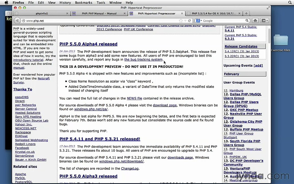Open Yahoo! Inc. sponsor link
294x184 pixels.
tap(24, 124)
